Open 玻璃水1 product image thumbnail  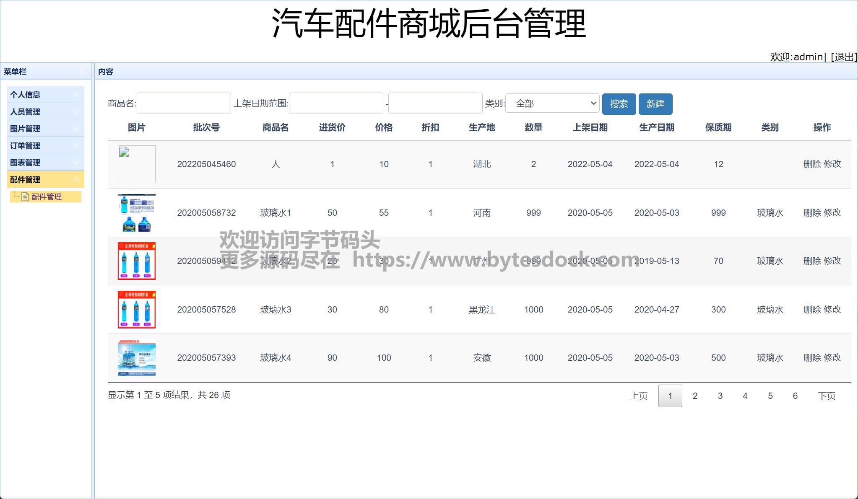pyautogui.click(x=136, y=212)
